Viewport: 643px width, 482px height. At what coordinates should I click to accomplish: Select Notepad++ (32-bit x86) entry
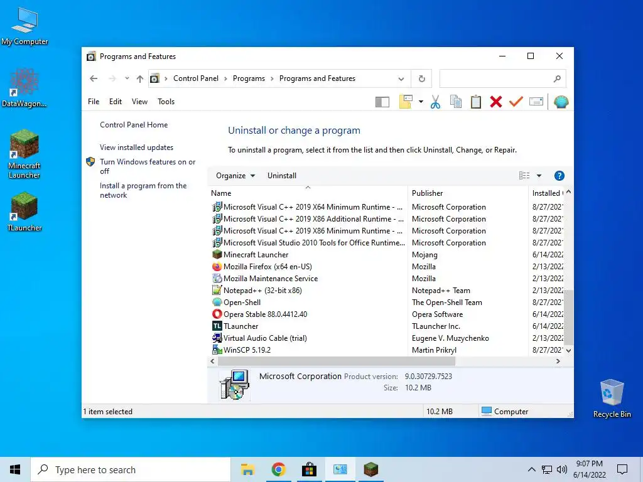click(x=387, y=291)
